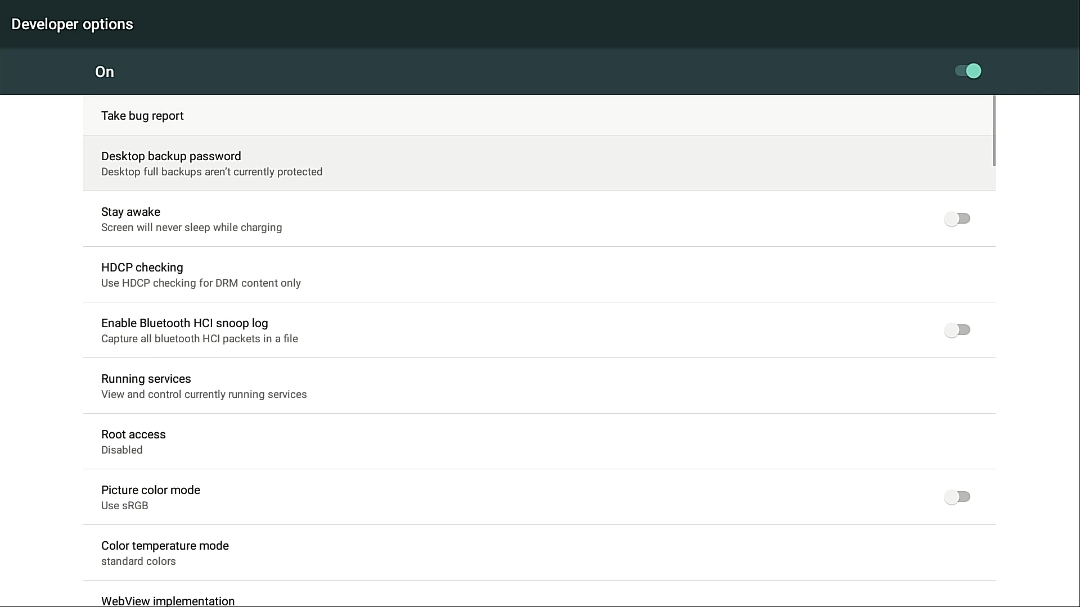The image size is (1080, 607).
Task: Click 'standard colors' under Color temperature mode
Action: [138, 561]
